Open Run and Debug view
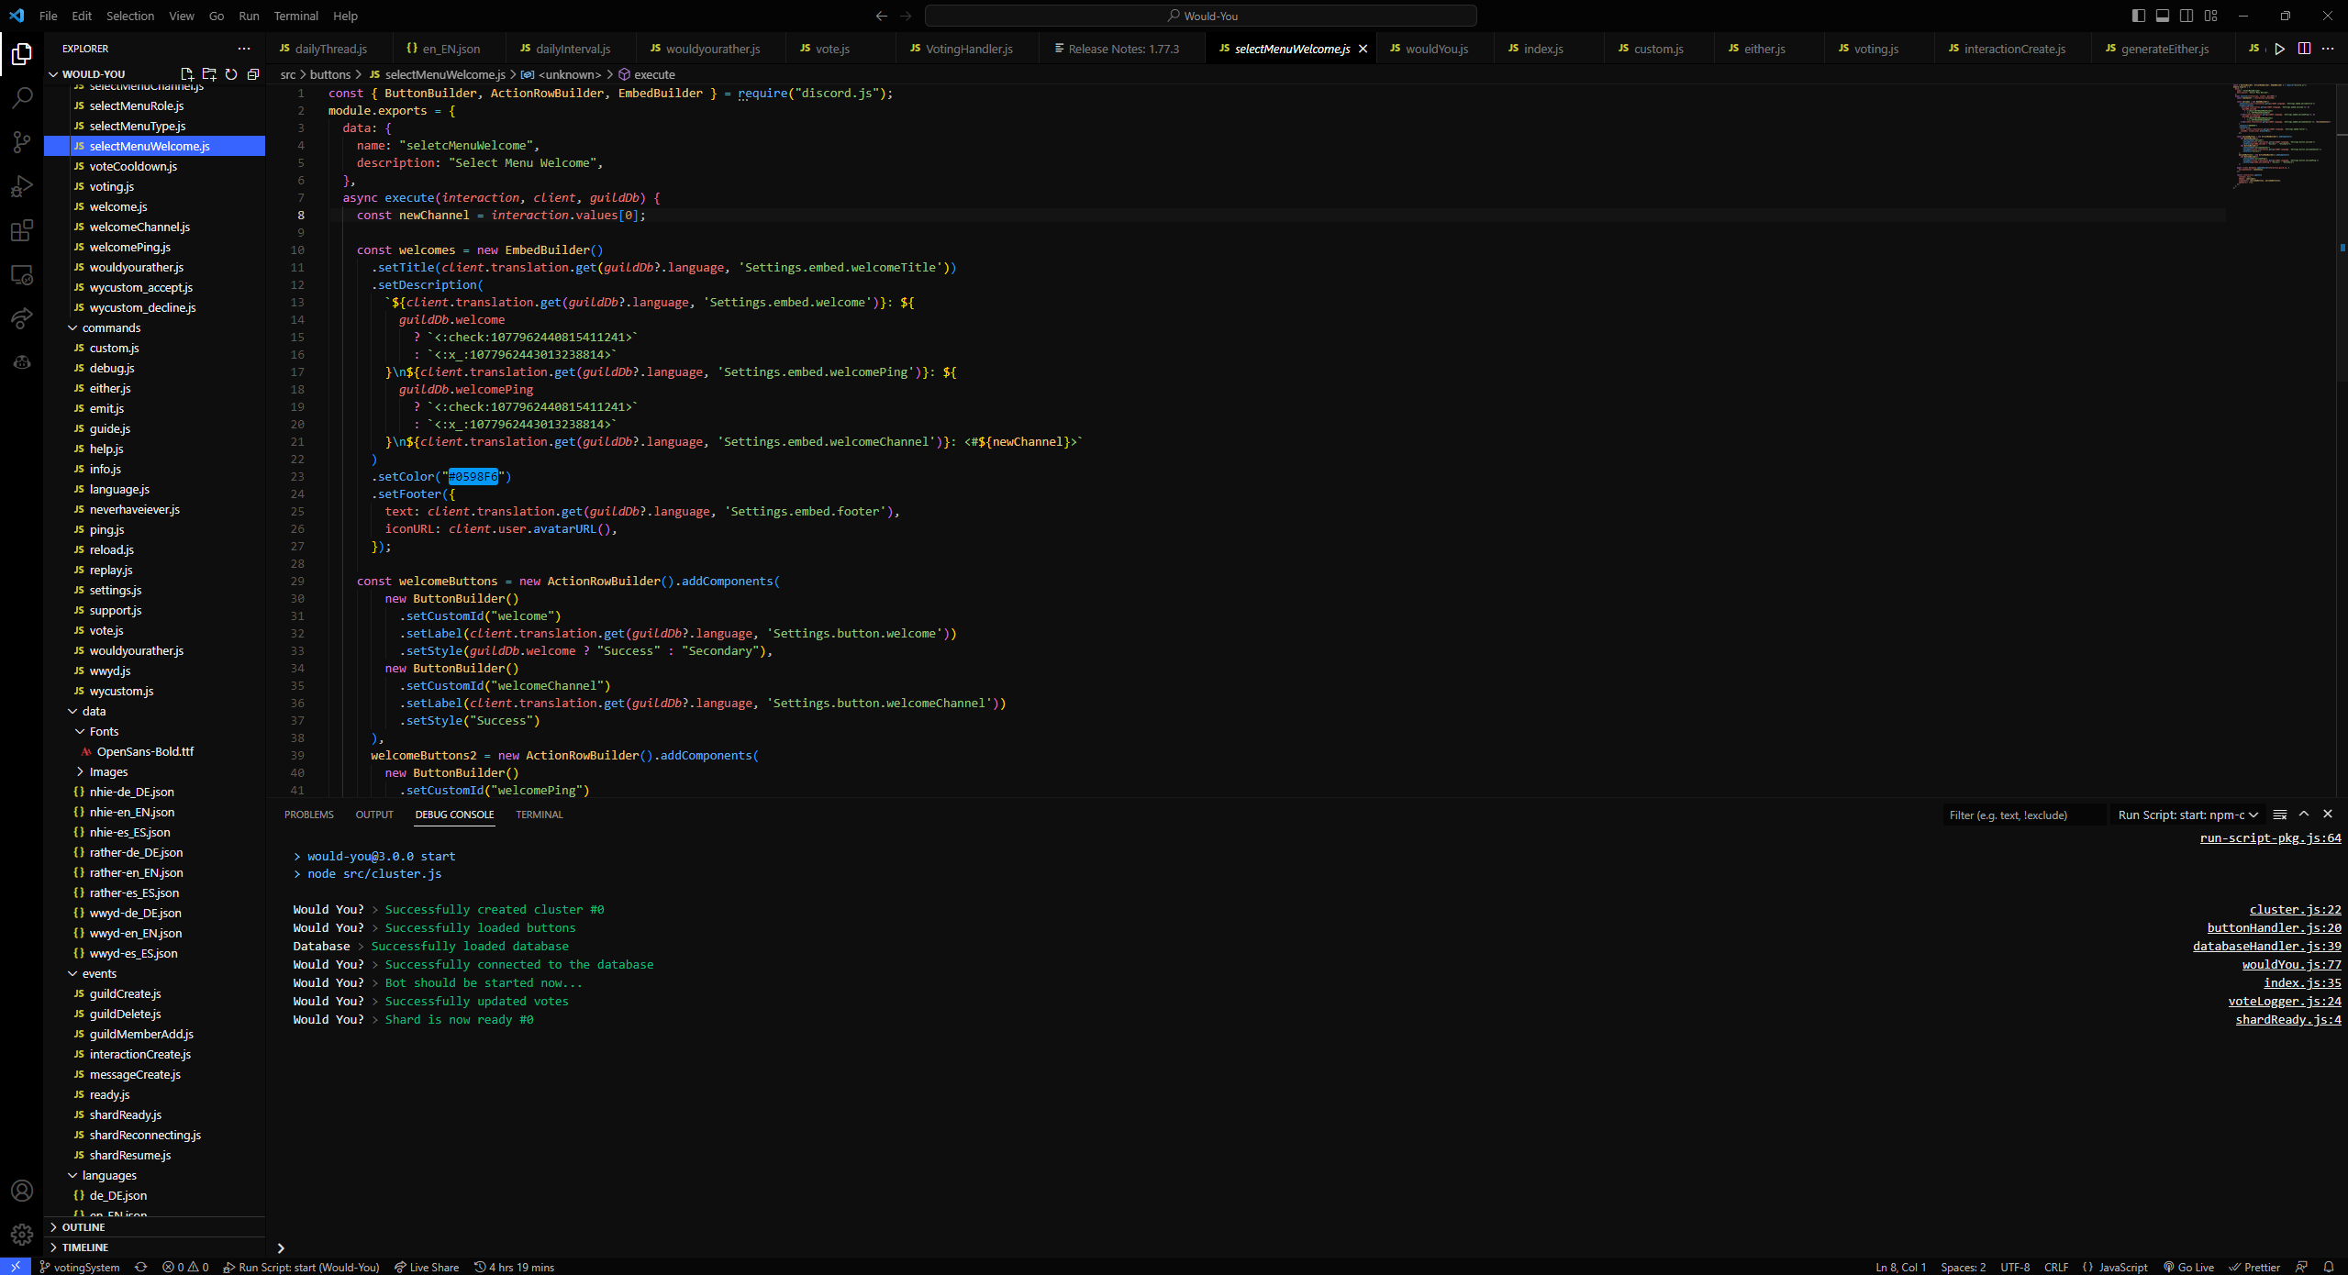 (x=22, y=186)
